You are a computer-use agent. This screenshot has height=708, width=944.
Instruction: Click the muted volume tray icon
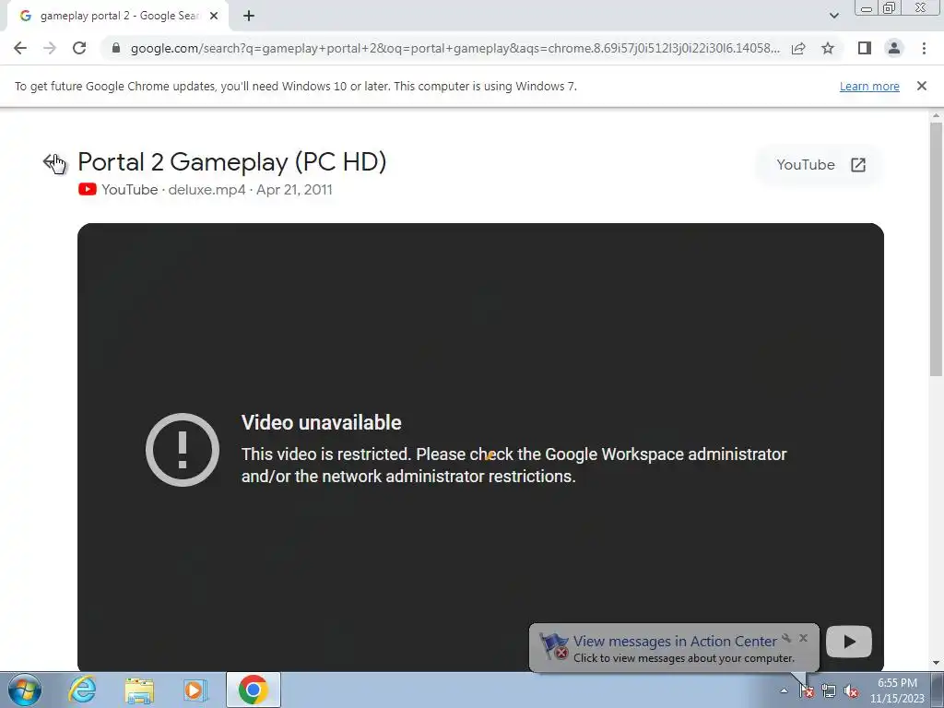point(851,691)
